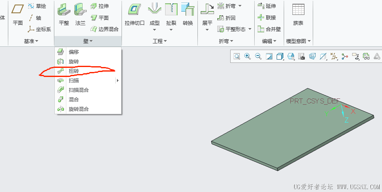Open the saved orientations dropdown
382x192 pixels.
(291, 57)
